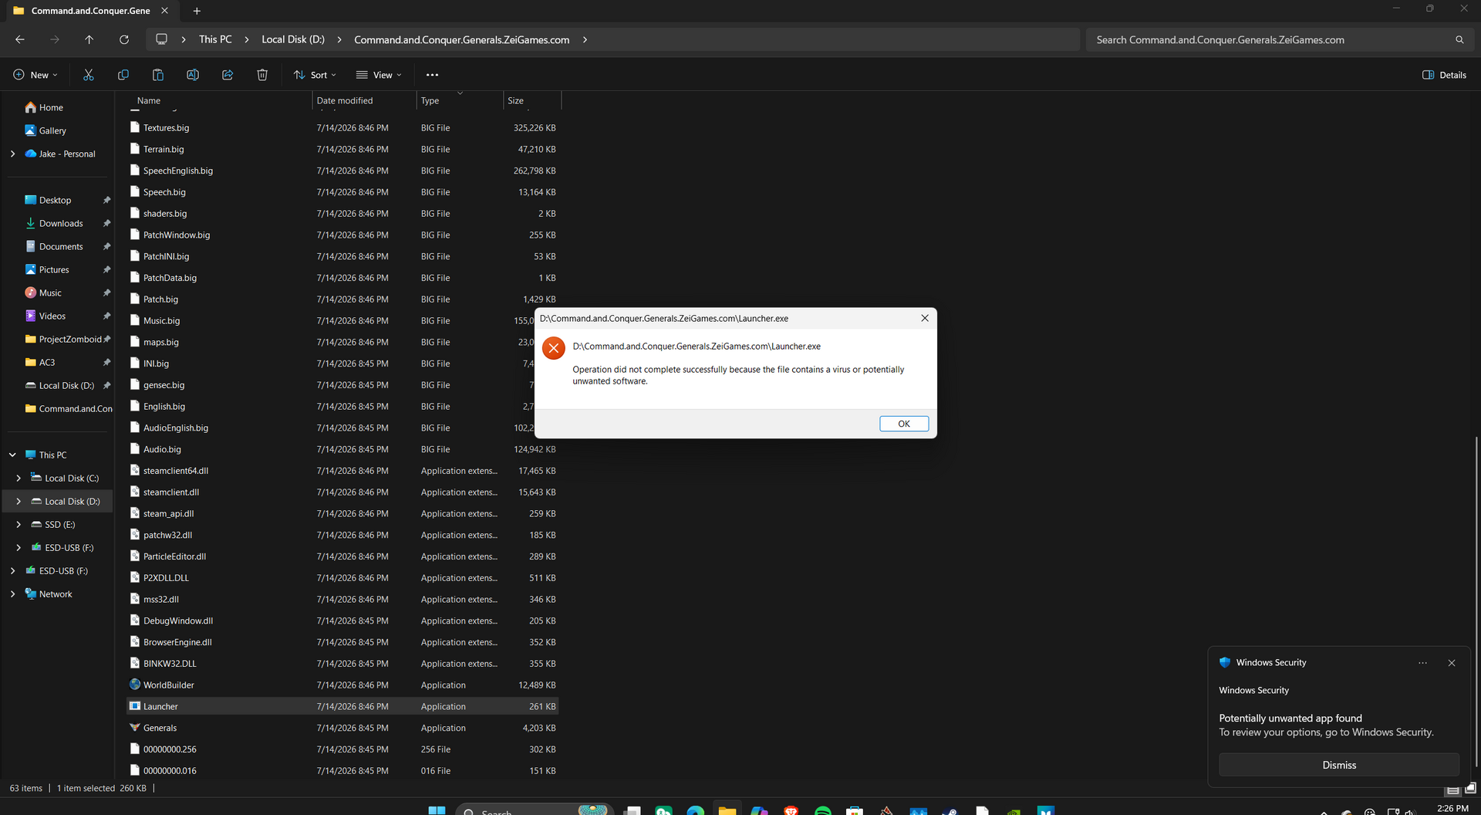The image size is (1481, 815).
Task: Click the Windows Security shield icon
Action: tap(1225, 662)
